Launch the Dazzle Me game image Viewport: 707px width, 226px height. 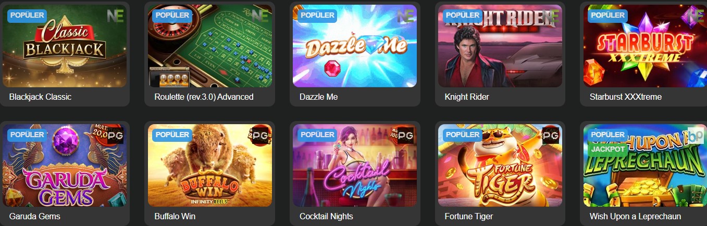coord(355,46)
